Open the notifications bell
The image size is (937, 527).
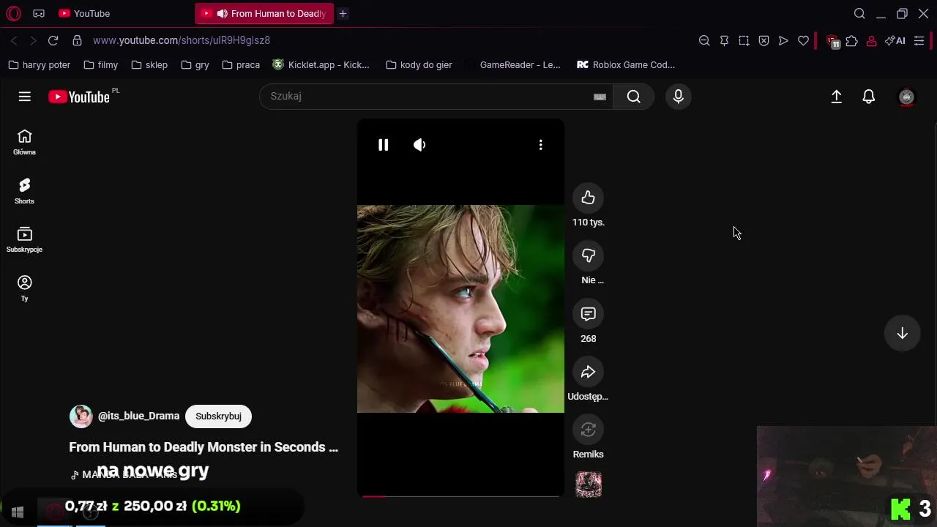pyautogui.click(x=869, y=97)
